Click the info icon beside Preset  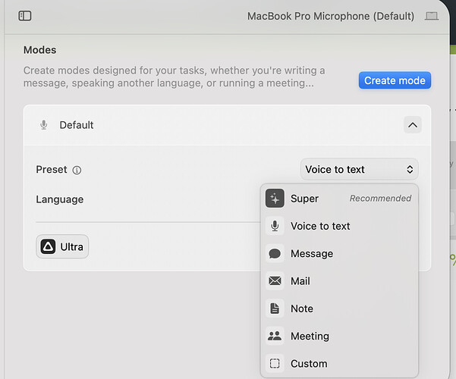(77, 170)
